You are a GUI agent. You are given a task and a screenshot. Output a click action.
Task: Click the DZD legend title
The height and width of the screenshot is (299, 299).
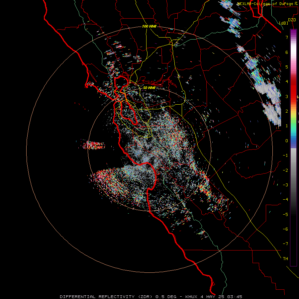292,20
